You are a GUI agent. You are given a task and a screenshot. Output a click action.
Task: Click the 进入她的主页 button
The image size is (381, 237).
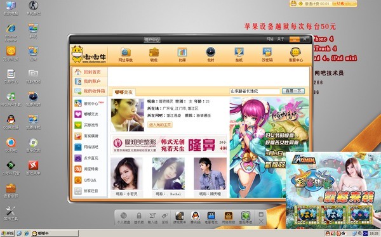click(160, 125)
